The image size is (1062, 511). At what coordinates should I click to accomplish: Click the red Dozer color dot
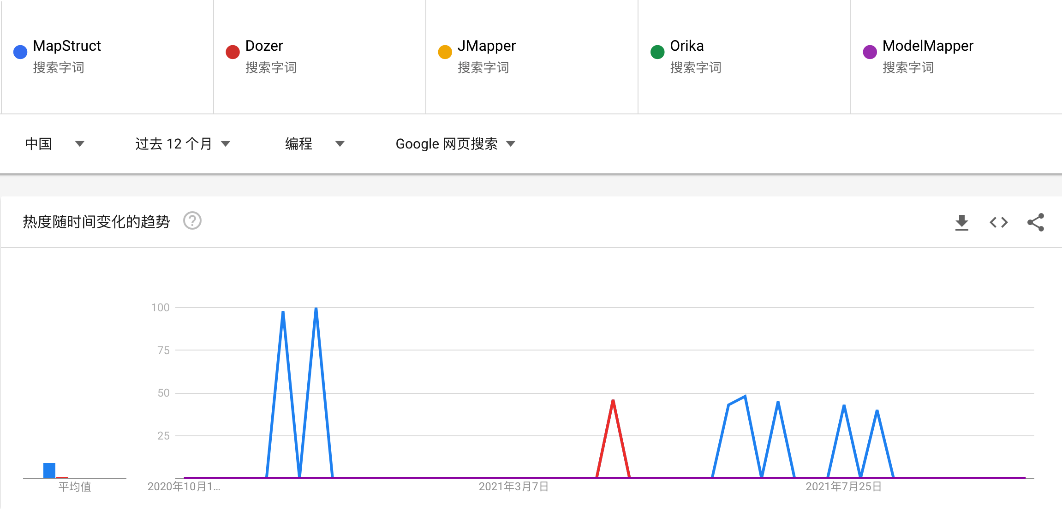pos(233,52)
